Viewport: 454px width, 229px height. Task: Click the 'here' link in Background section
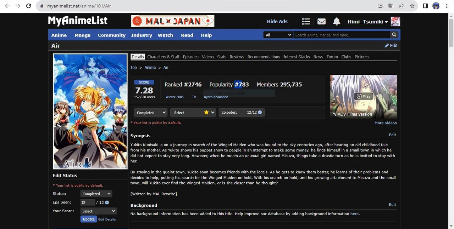(x=354, y=214)
